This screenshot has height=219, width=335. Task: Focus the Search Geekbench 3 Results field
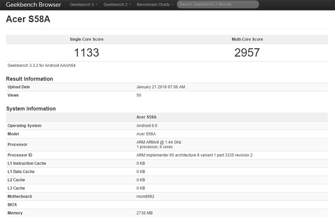pos(218,4)
